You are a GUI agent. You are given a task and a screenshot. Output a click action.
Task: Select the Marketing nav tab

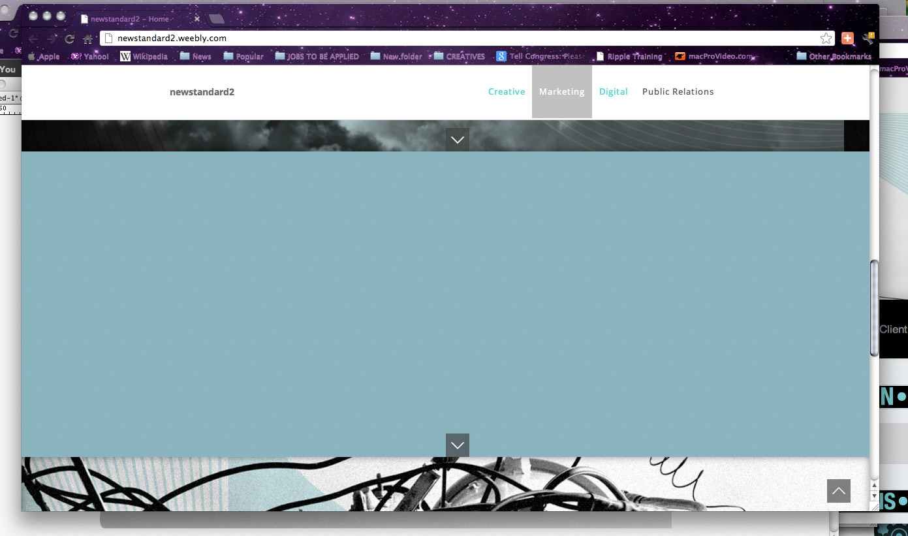(562, 91)
